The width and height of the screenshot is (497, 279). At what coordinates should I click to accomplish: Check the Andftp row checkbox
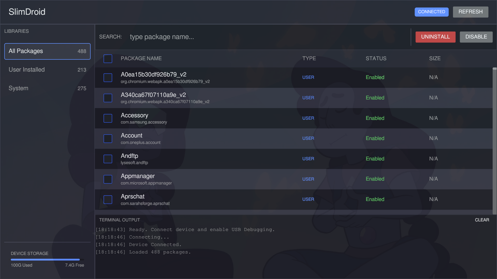tap(108, 159)
